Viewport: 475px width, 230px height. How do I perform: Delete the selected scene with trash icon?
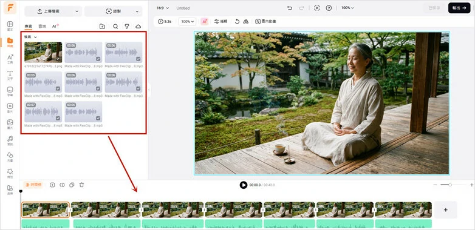pos(81,185)
